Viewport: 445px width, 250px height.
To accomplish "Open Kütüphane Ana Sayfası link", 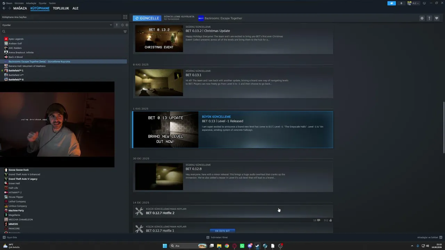I will click(14, 17).
